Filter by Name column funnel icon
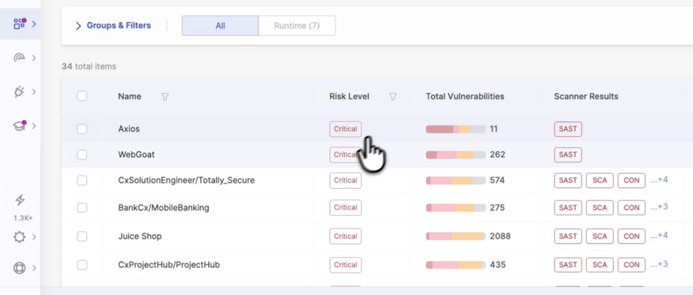Image resolution: width=693 pixels, height=295 pixels. point(165,96)
